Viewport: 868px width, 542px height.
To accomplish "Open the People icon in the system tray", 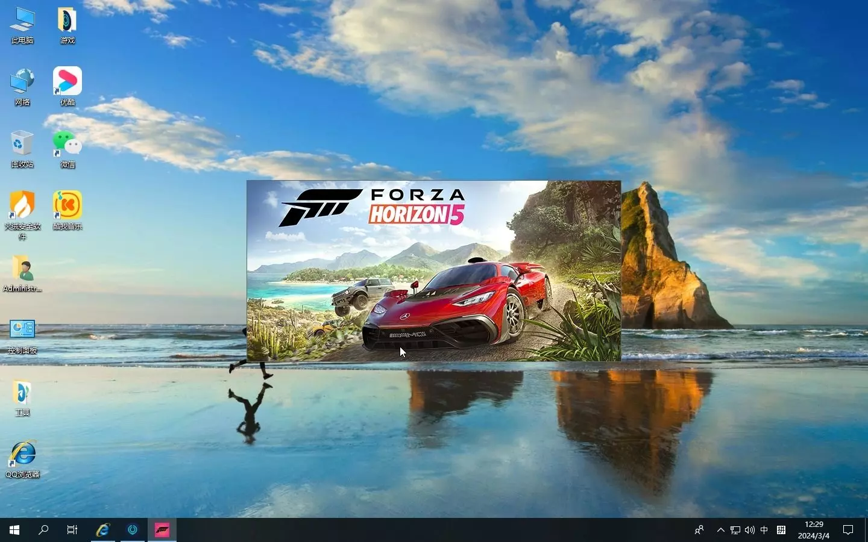I will 699,530.
